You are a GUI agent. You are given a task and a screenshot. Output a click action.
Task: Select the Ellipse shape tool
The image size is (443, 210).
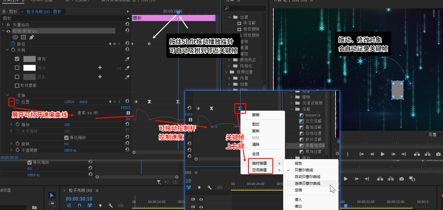point(15,37)
